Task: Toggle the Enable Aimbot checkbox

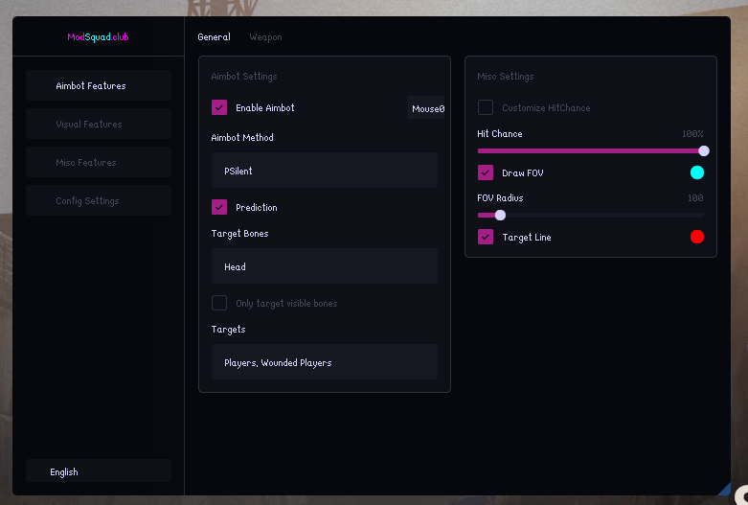Action: [x=219, y=108]
